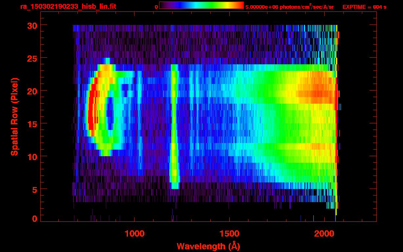Click the filename ra_150302190233_hisb_lin.fit
403x252 pixels.
coord(68,7)
